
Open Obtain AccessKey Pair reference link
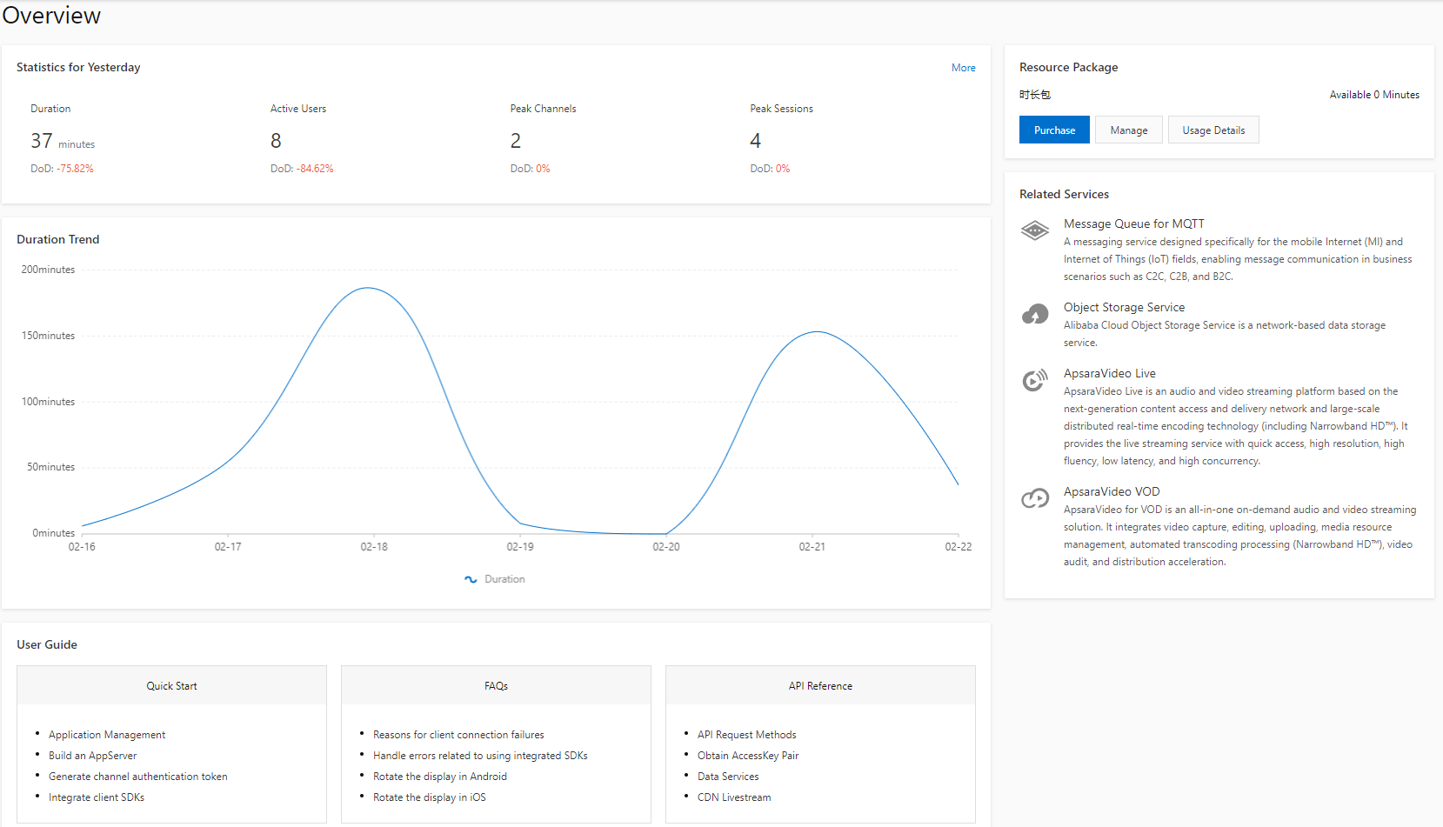747,756
